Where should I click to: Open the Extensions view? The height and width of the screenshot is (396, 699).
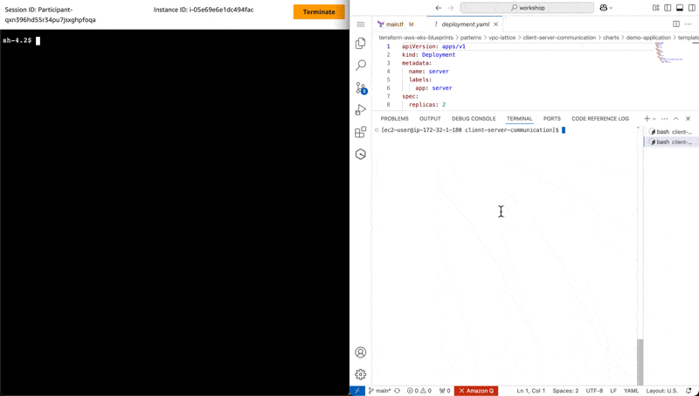click(x=361, y=132)
